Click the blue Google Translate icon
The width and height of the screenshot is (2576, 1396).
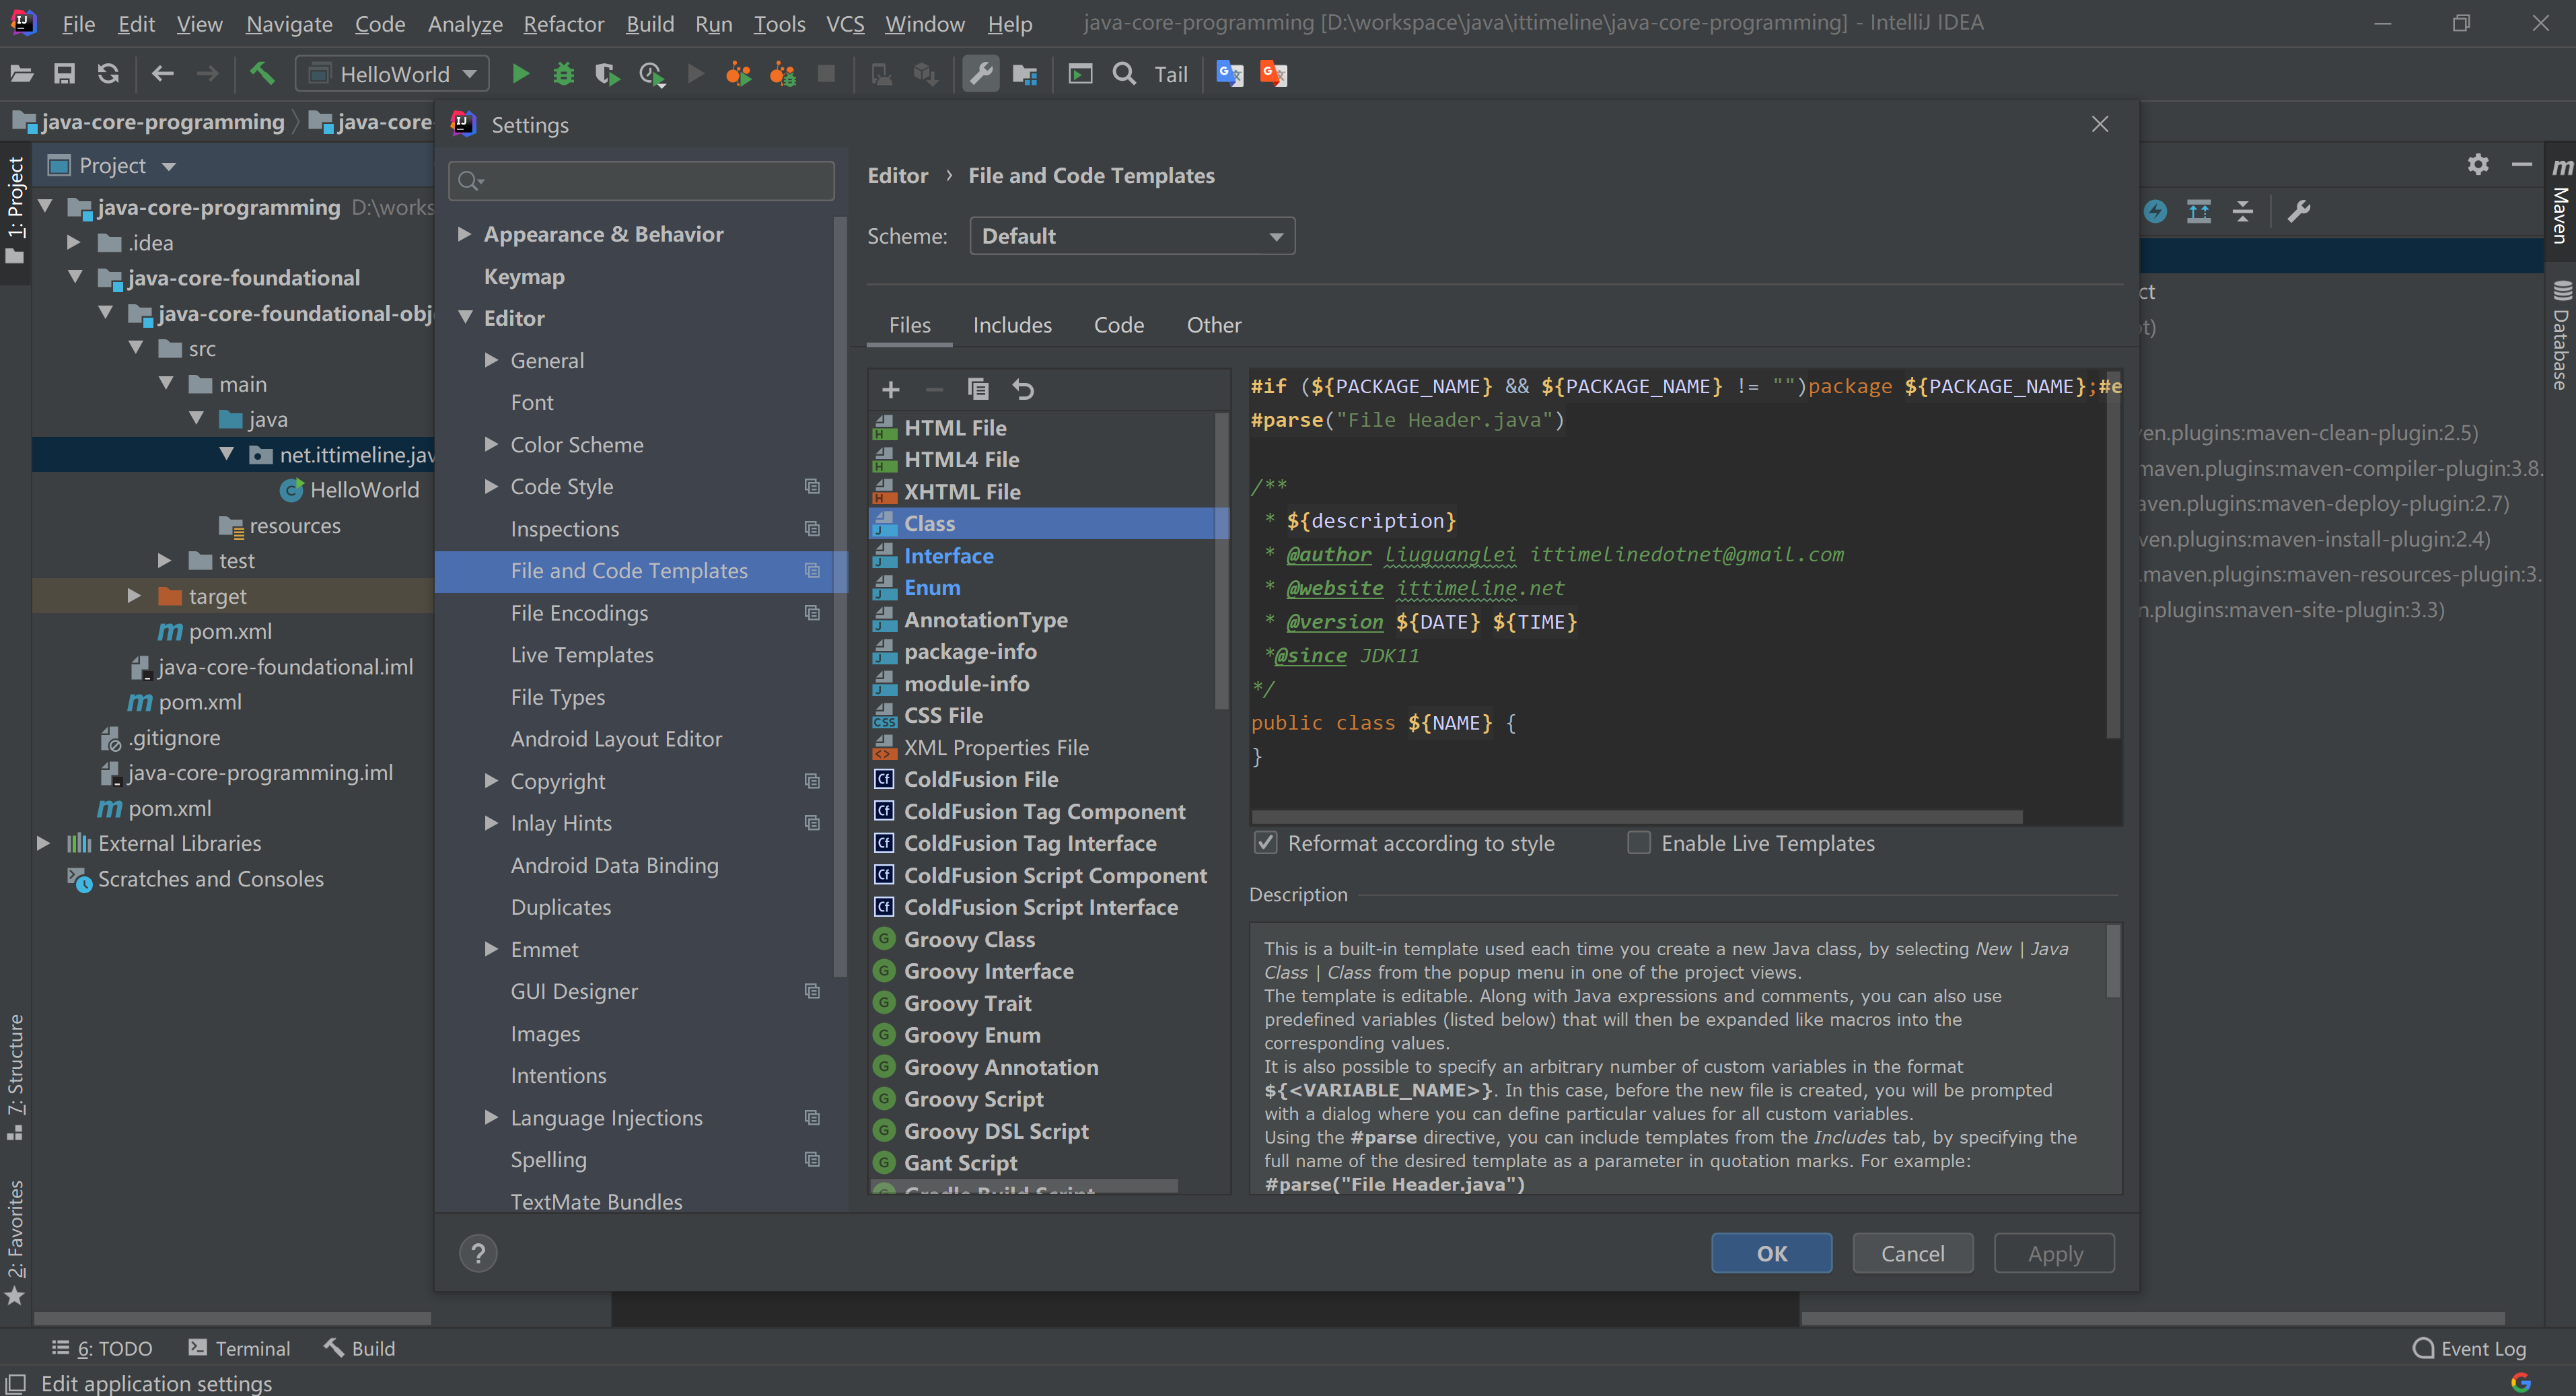tap(1229, 74)
